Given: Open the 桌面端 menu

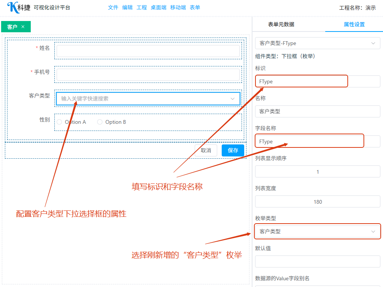Looking at the screenshot, I should click(158, 8).
